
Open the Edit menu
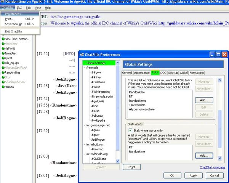[28, 8]
